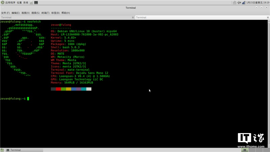The height and width of the screenshot is (152, 270).
Task: Open the 系统 system menu
Action: point(26,3)
